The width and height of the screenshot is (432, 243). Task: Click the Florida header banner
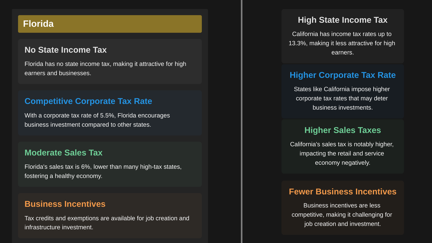(110, 24)
